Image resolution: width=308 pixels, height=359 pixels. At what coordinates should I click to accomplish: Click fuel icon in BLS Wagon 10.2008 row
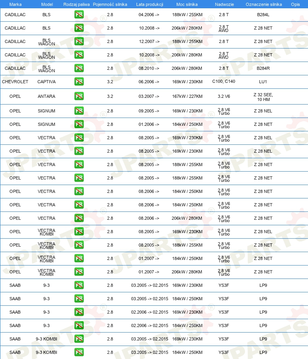79,55
